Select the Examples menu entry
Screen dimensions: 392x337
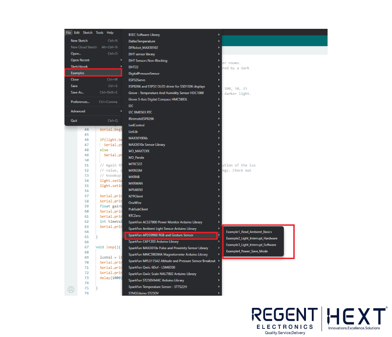93,73
